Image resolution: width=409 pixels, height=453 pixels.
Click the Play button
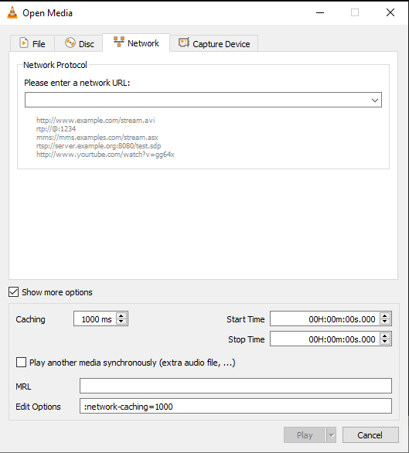coord(305,435)
